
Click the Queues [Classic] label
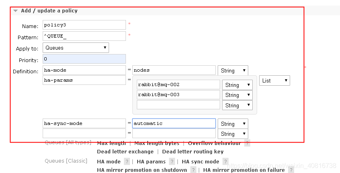tap(66, 161)
